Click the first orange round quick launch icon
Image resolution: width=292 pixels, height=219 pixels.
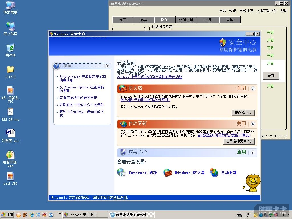[x=19, y=215]
